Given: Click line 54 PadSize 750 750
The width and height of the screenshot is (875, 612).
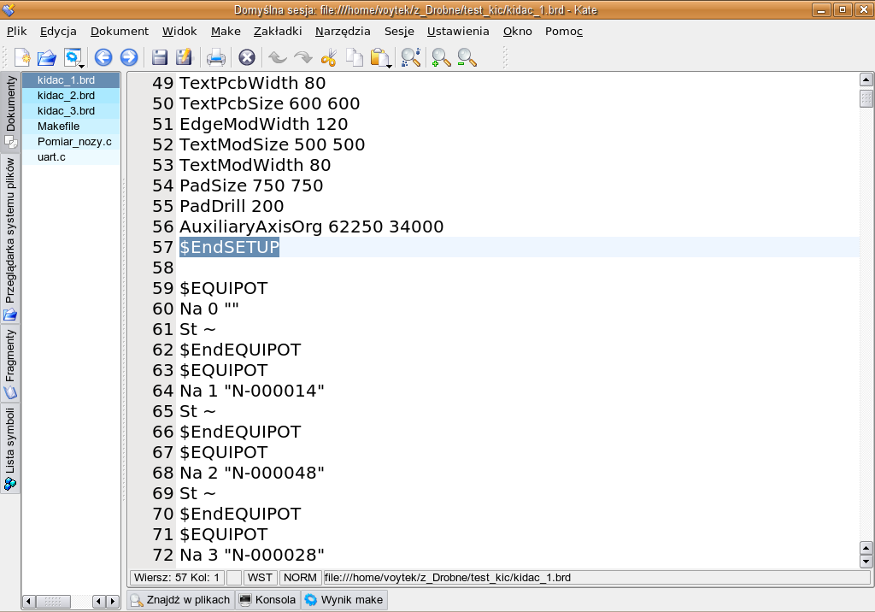Looking at the screenshot, I should click(251, 185).
